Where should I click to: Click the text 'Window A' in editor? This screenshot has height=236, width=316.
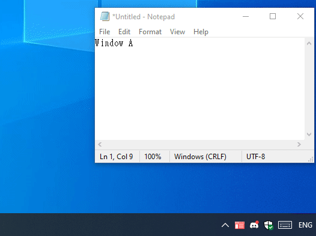(114, 43)
